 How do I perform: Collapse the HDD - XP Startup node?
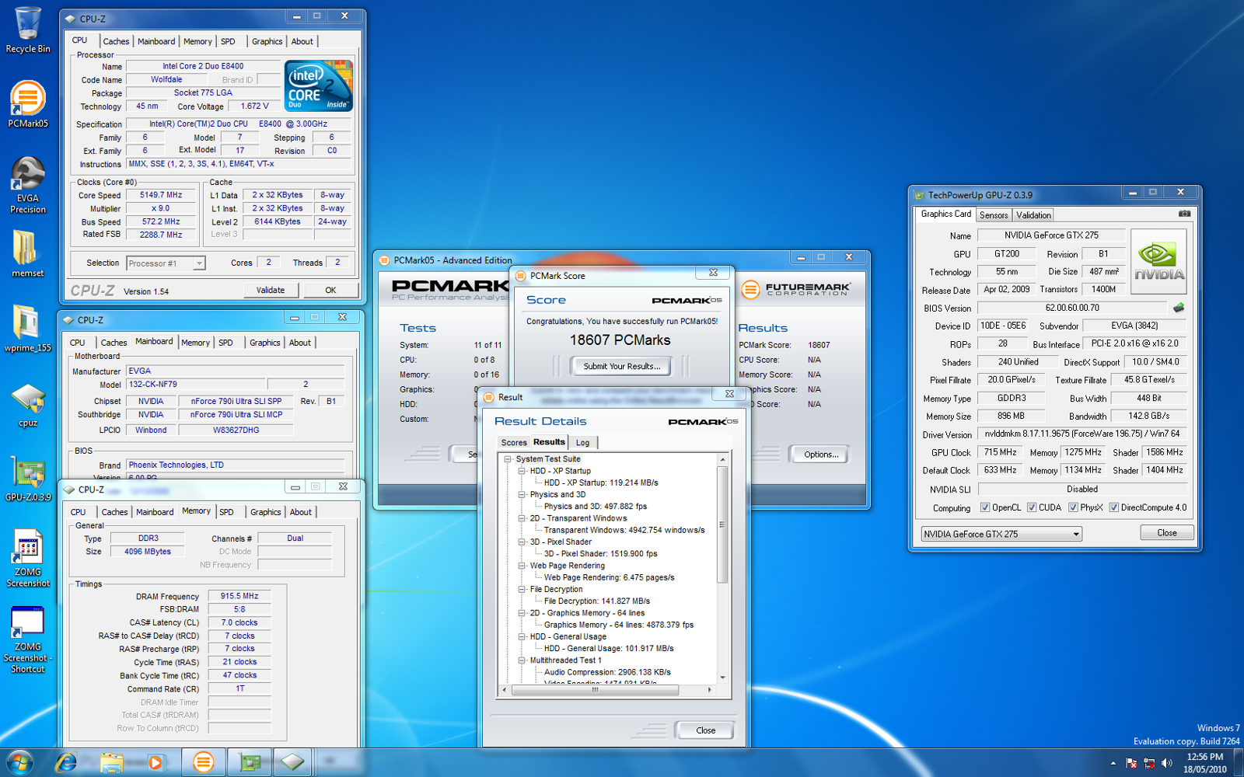(522, 471)
